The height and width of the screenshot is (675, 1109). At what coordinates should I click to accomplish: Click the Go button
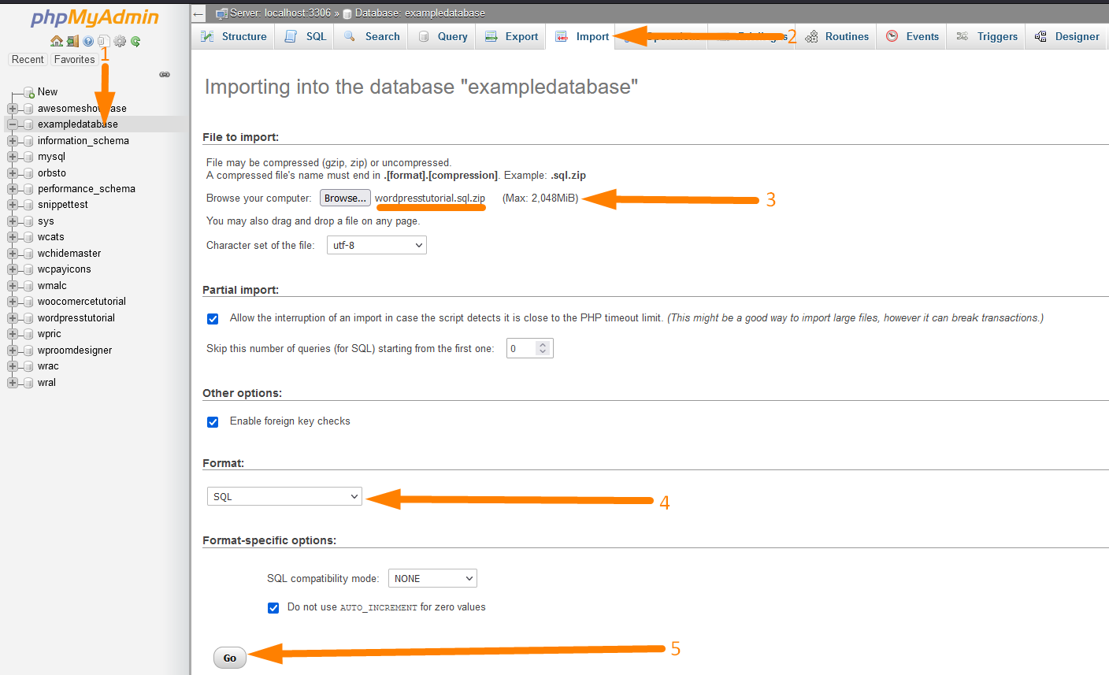coord(230,658)
